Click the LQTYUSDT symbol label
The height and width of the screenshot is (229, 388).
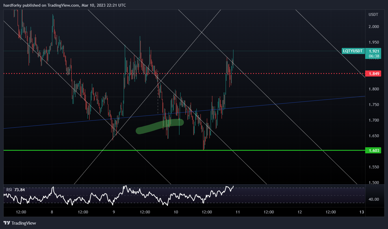coord(352,51)
